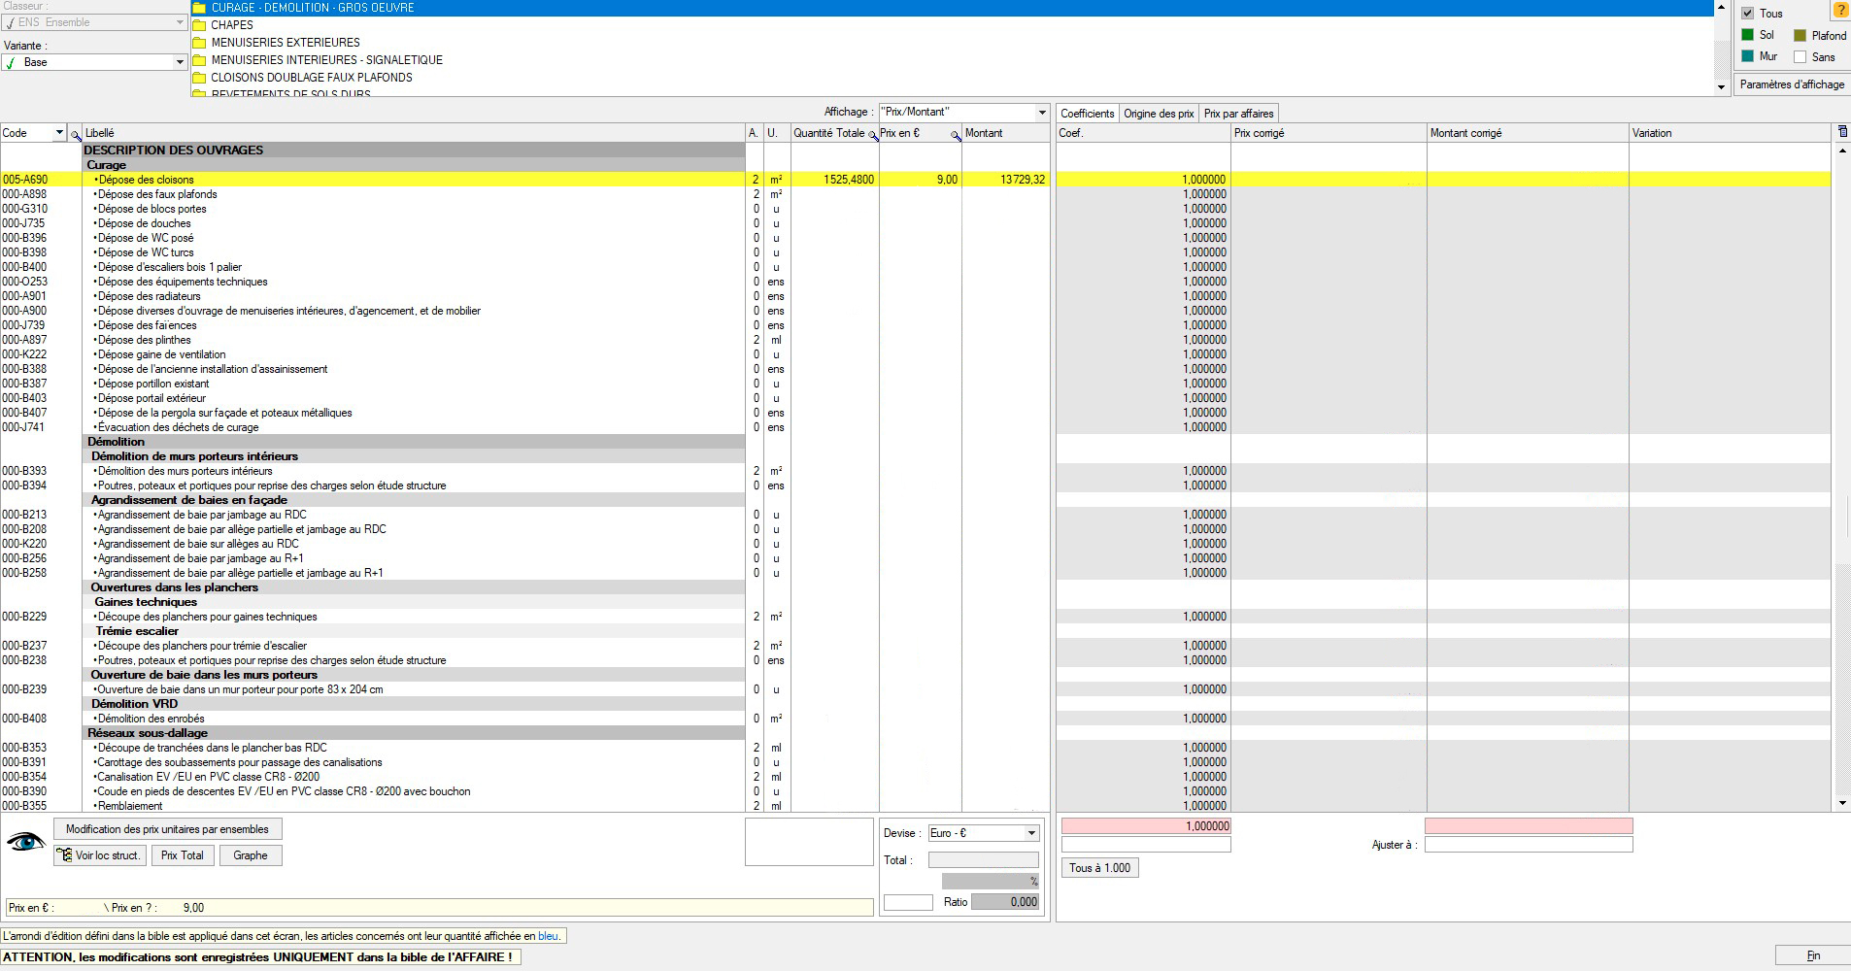Click the Coef. column header
Viewport: 1851px width, 971px height.
[x=1143, y=133]
